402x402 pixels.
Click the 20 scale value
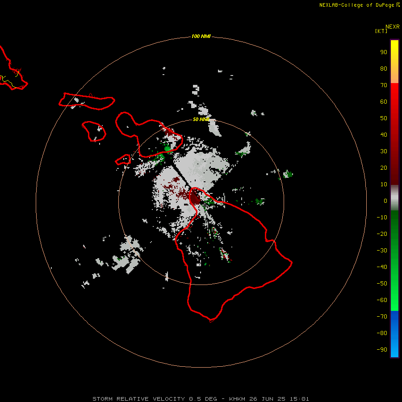pos(384,168)
